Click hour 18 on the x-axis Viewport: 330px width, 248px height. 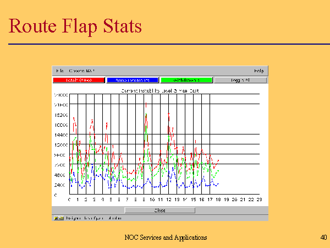218,200
